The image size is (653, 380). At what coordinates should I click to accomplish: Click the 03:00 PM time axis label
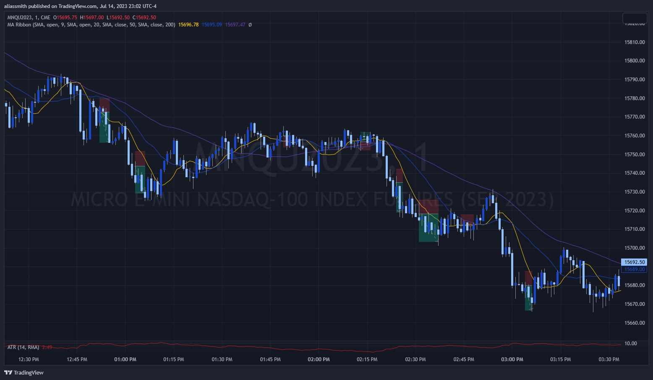coord(512,359)
